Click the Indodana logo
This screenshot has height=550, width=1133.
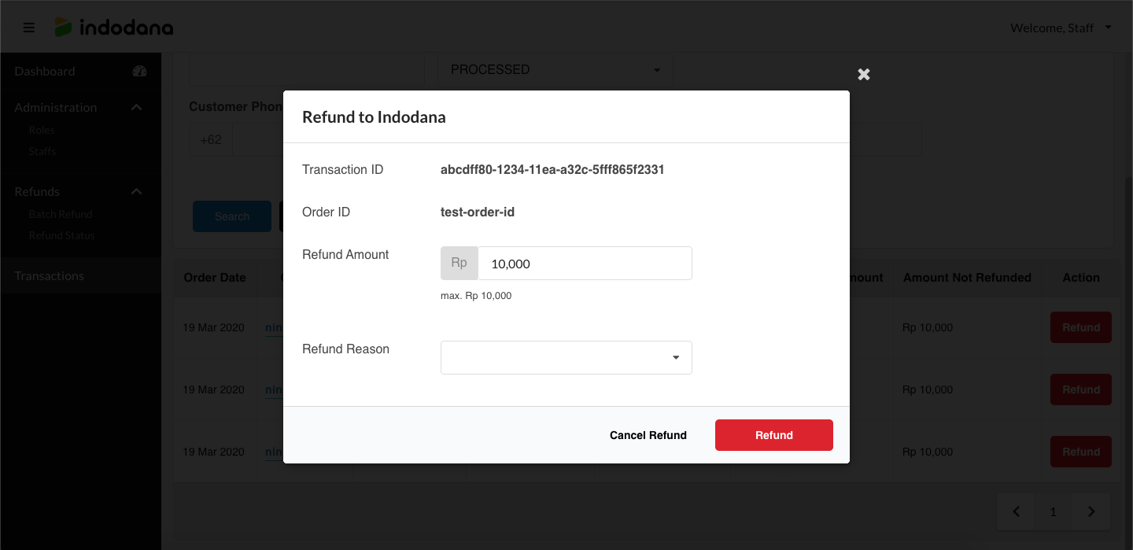[x=113, y=28]
